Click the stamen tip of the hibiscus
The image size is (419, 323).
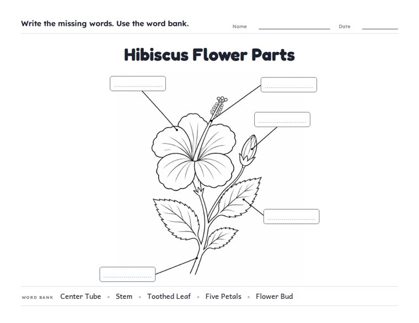pyautogui.click(x=219, y=106)
